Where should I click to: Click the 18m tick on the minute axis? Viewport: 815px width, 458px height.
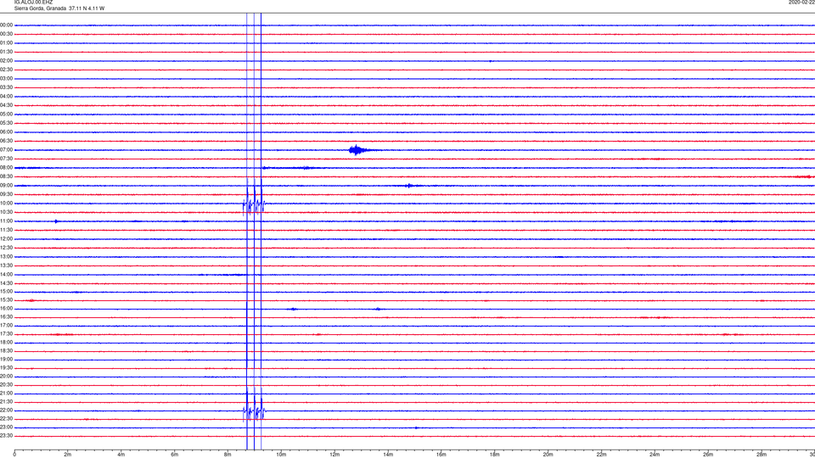(495, 455)
